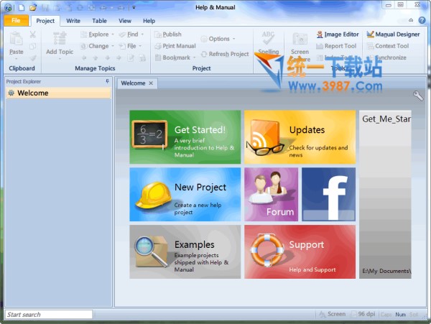Click the Help & Manual application globe icon
Viewport: 431px width, 324px height.
(x=8, y=8)
